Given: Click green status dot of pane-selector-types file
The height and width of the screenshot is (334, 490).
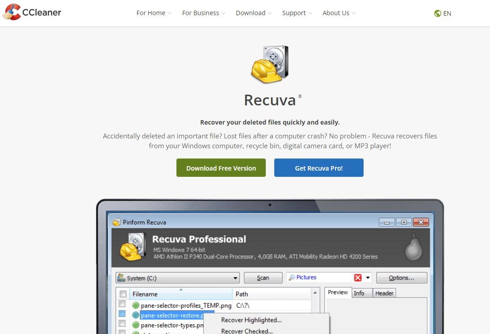Looking at the screenshot, I should tap(136, 325).
